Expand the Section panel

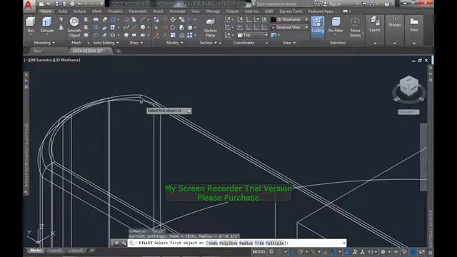pos(208,43)
